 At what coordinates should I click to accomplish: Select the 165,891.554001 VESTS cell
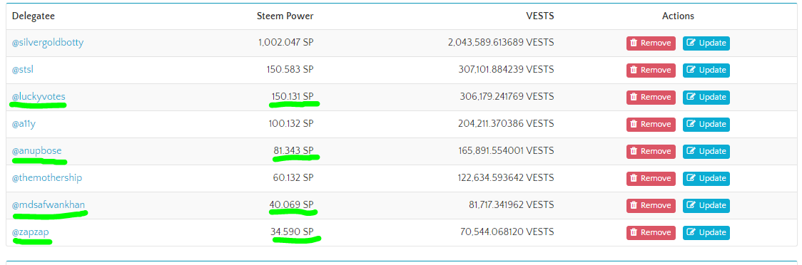507,150
